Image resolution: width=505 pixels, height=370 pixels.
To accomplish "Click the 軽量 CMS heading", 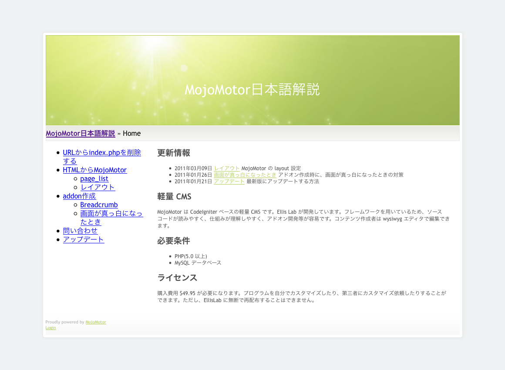I will [174, 196].
